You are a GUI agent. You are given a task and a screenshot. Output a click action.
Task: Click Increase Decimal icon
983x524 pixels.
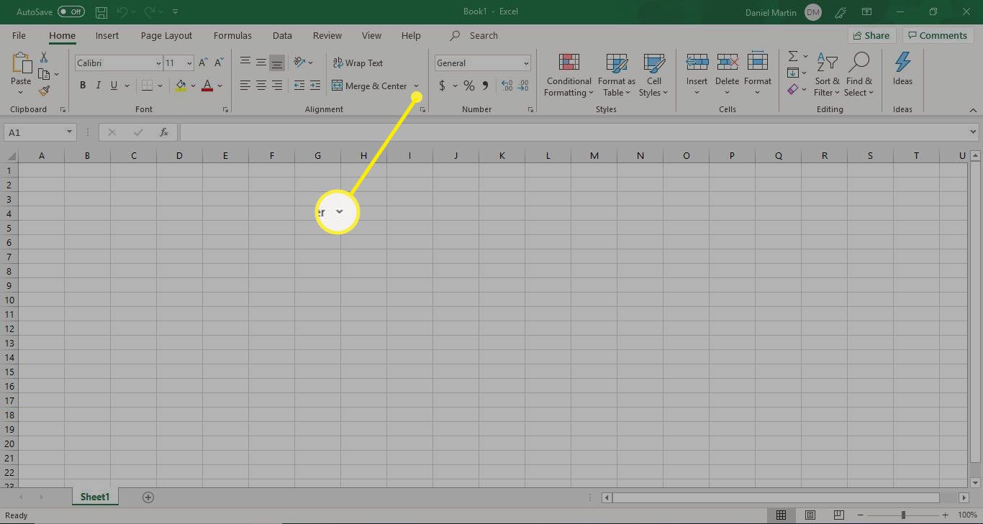click(x=507, y=86)
